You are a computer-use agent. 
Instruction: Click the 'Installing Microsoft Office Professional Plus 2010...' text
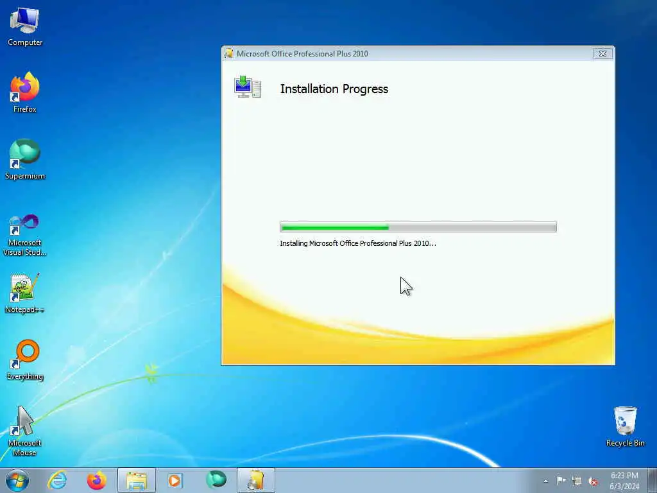point(358,243)
